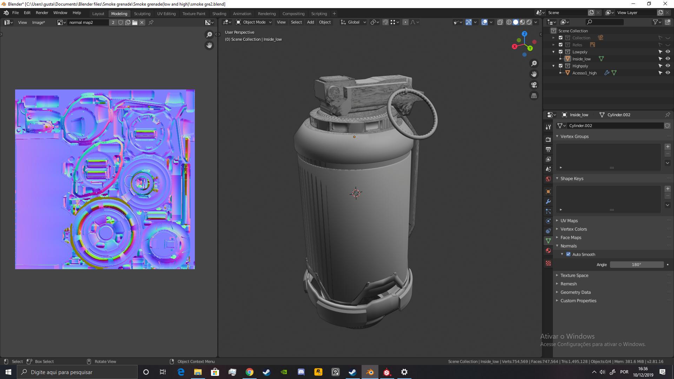The width and height of the screenshot is (674, 379).
Task: Uncheck Lowpoly collection exclude checkbox
Action: pyautogui.click(x=561, y=52)
